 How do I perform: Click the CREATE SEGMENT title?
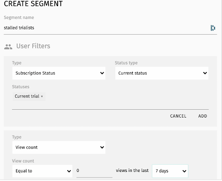pos(33,3)
